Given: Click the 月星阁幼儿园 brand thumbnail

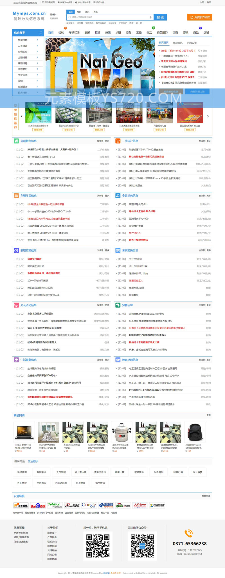Looking at the screenshot, I should click(159, 113).
